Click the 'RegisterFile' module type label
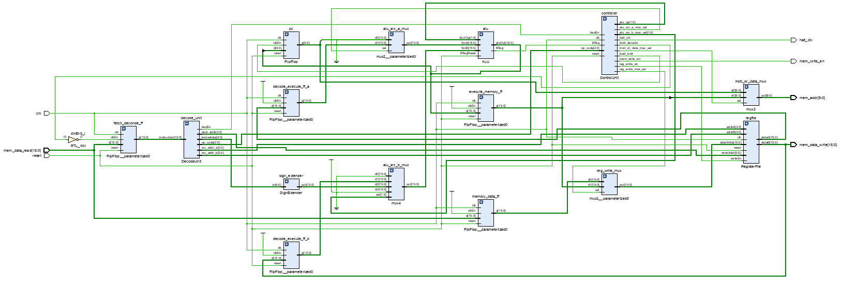 [x=751, y=167]
